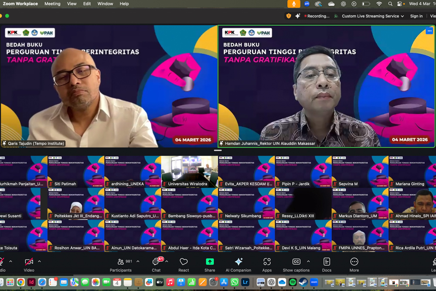Image resolution: width=436 pixels, height=291 pixels.
Task: Expand the video options arrow
Action: (x=39, y=262)
